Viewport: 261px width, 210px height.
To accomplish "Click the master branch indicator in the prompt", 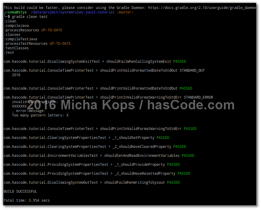I will pos(125,12).
